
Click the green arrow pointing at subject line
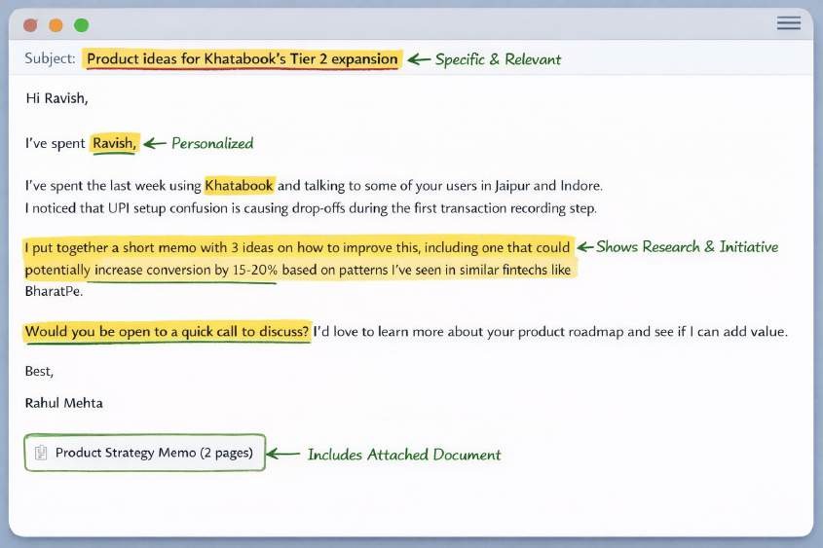[418, 59]
